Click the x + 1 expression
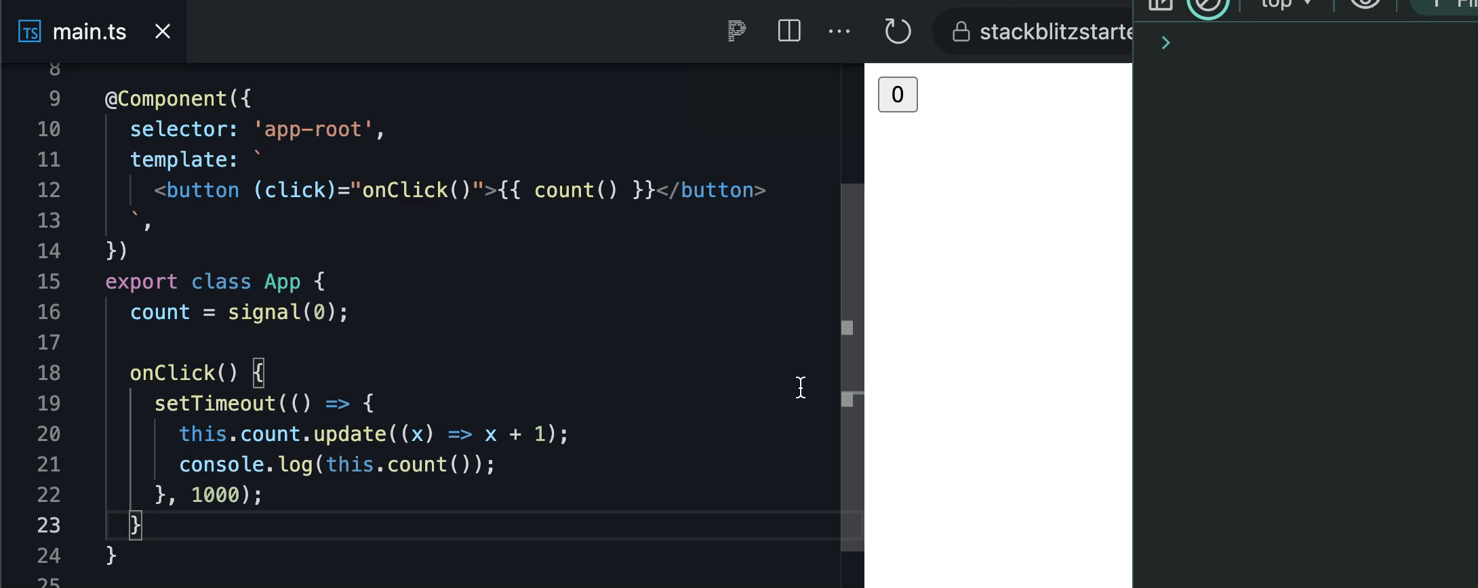 (515, 434)
